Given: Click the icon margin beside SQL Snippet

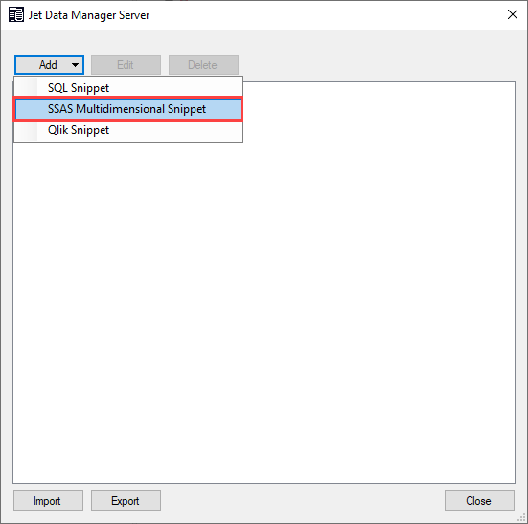Looking at the screenshot, I should coord(26,88).
